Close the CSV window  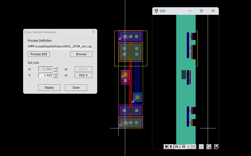pos(213,11)
